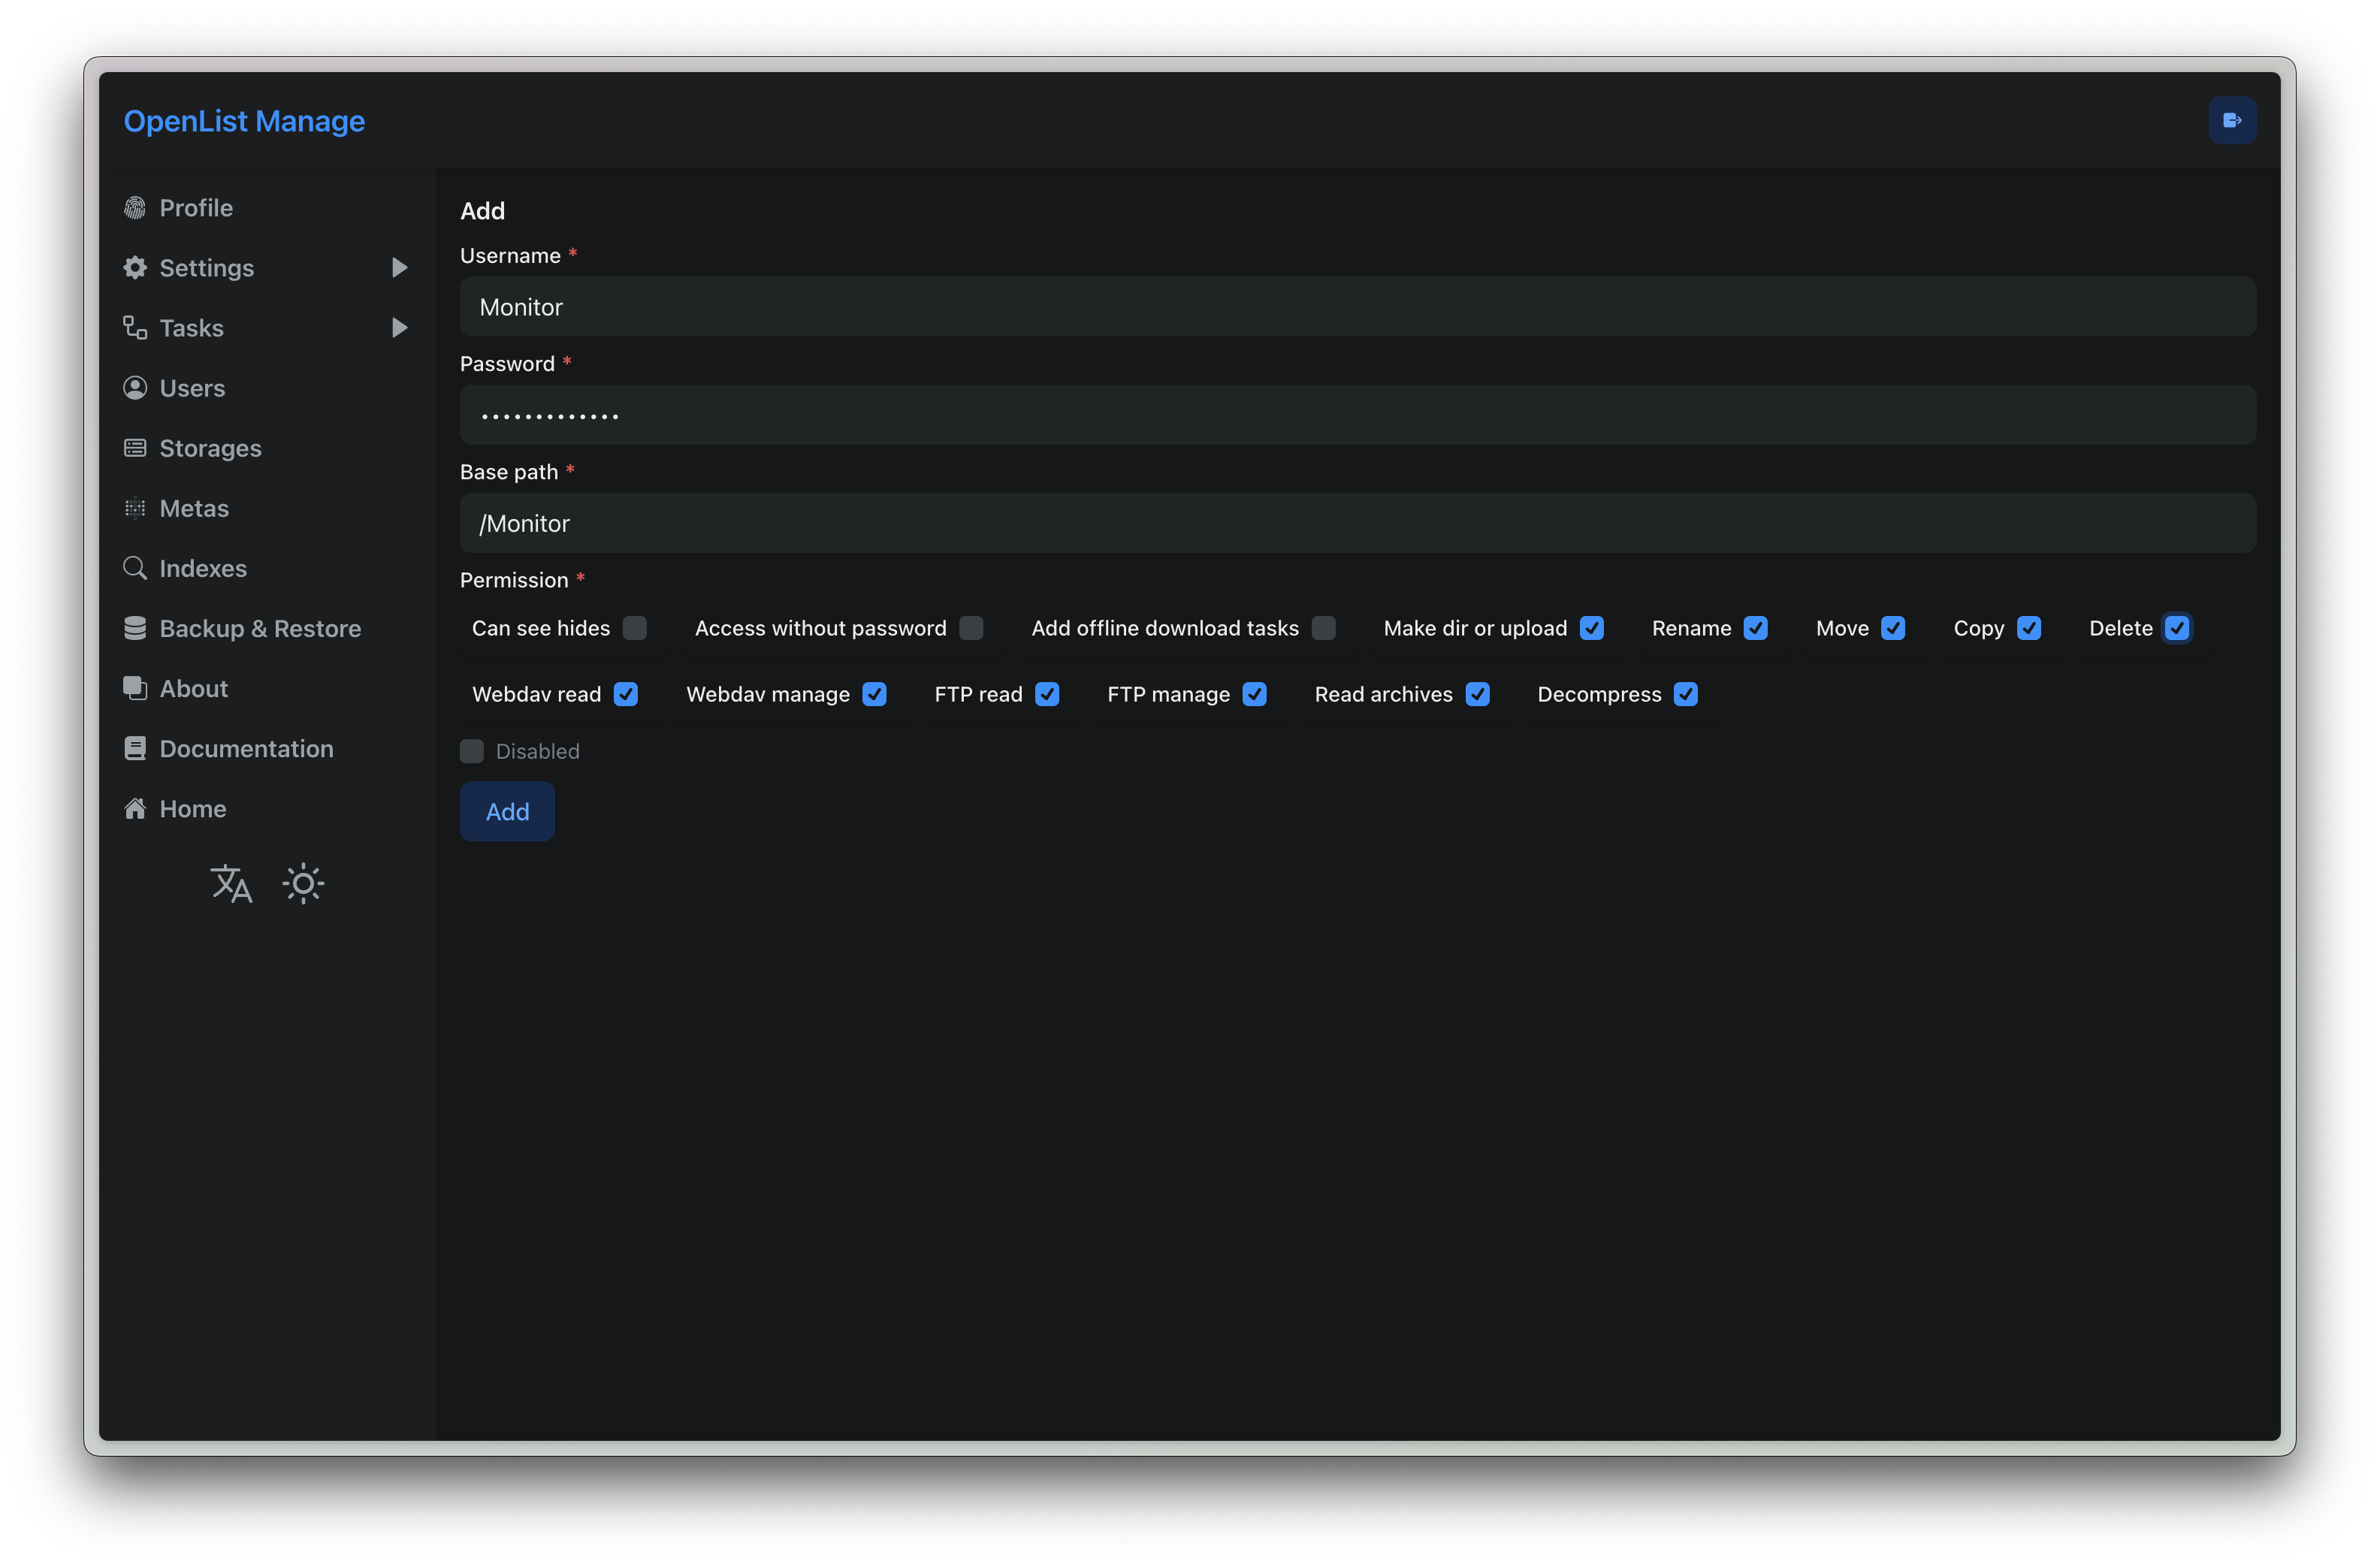Open the Documentation menu item

[246, 749]
